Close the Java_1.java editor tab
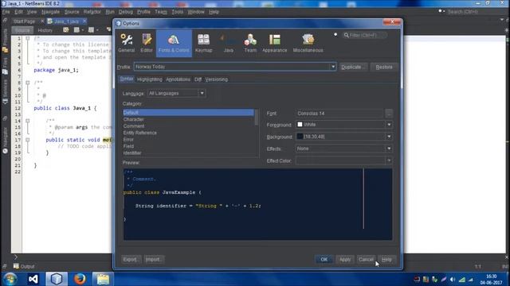 (84, 21)
